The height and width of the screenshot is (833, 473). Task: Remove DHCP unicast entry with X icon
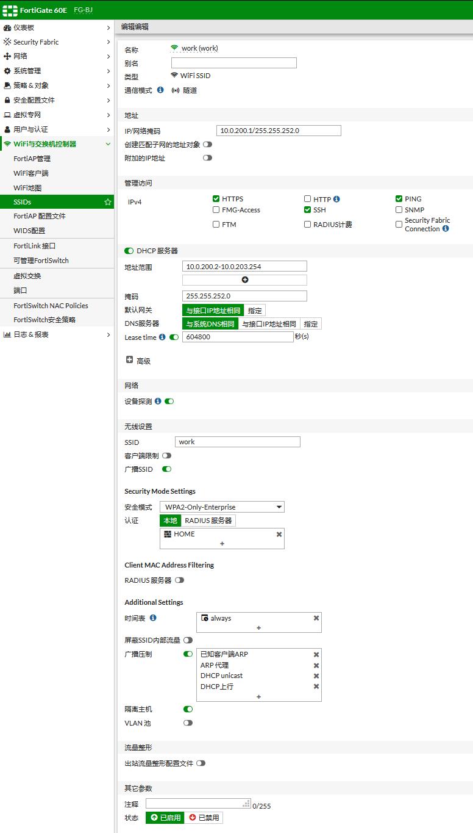(x=316, y=676)
